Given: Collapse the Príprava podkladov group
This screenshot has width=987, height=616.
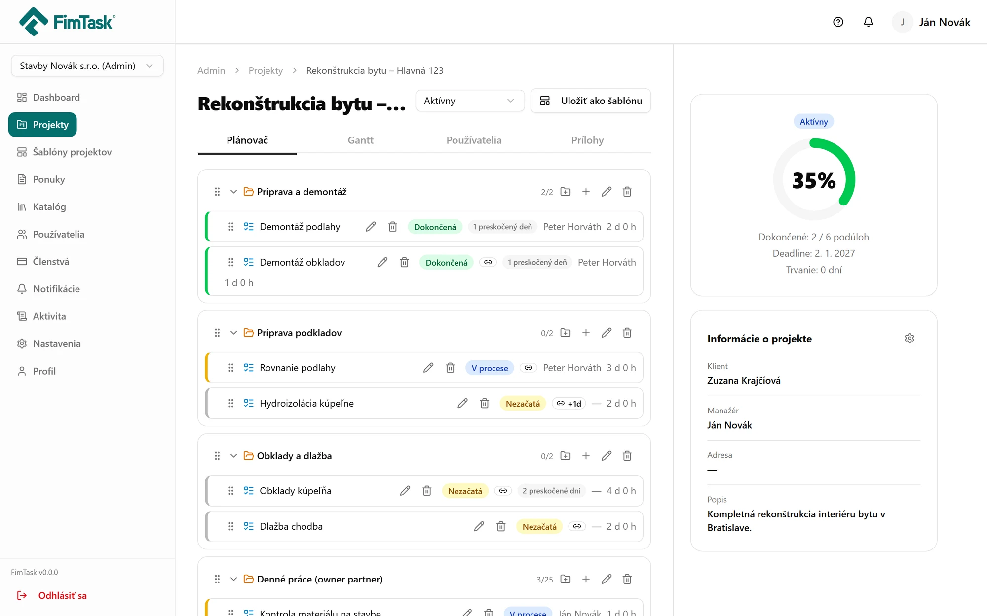Looking at the screenshot, I should (233, 333).
